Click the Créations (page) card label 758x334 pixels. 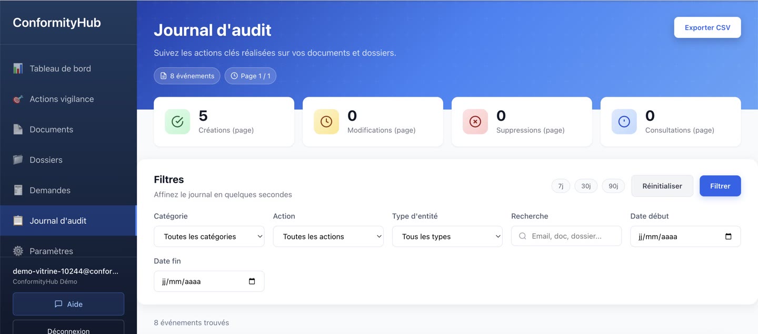coord(226,130)
